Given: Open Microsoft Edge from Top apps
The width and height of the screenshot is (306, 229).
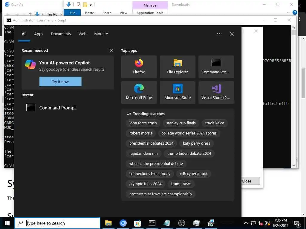Looking at the screenshot, I should point(139,92).
